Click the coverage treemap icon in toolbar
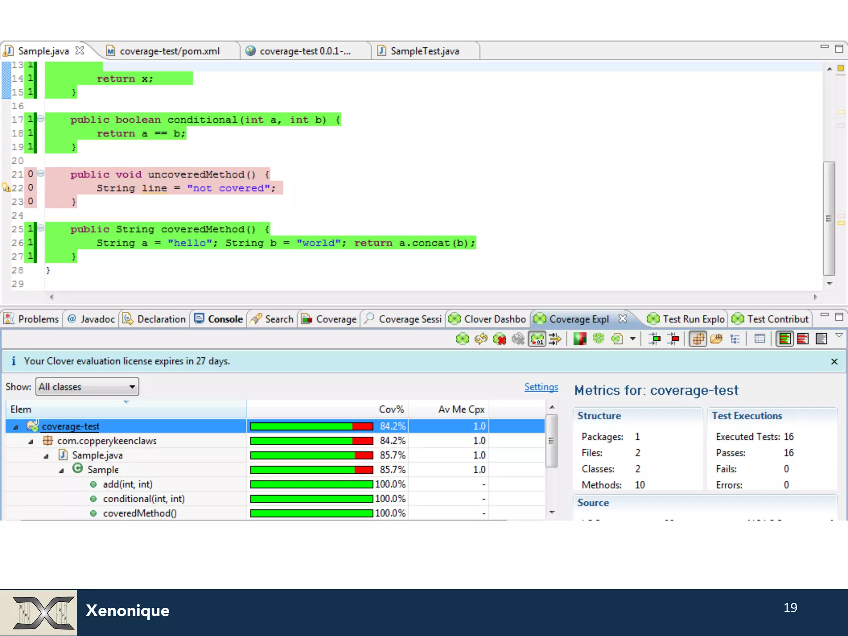Viewport: 848px width, 636px height. coord(580,339)
